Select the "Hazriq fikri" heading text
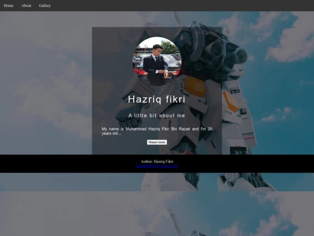Image resolution: width=314 pixels, height=236 pixels. (157, 99)
